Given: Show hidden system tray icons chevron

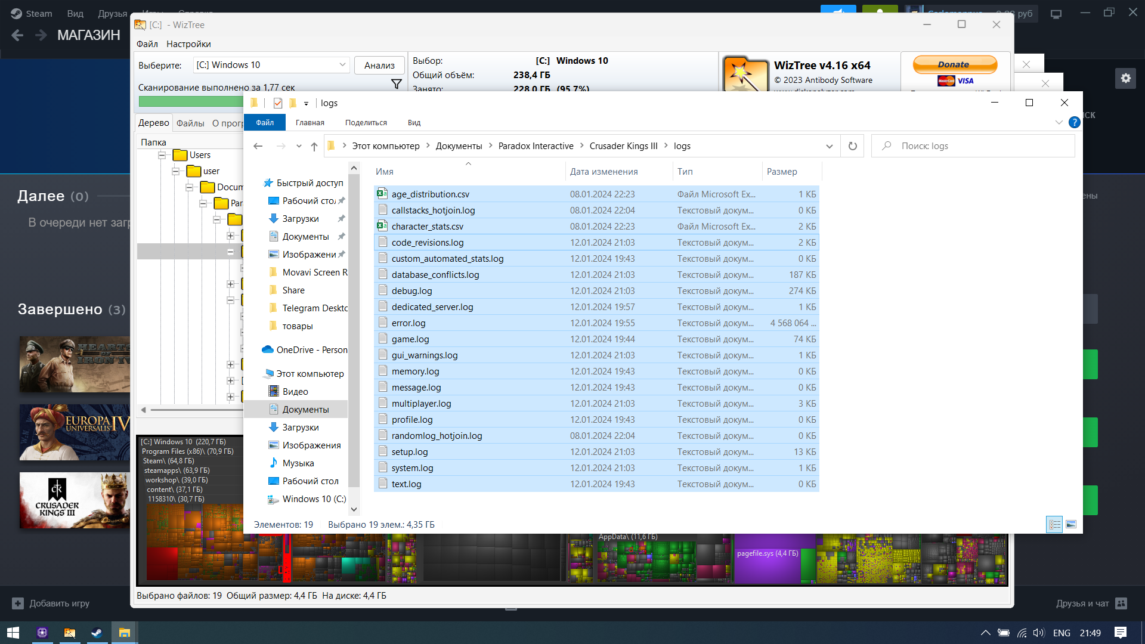Looking at the screenshot, I should tap(985, 633).
